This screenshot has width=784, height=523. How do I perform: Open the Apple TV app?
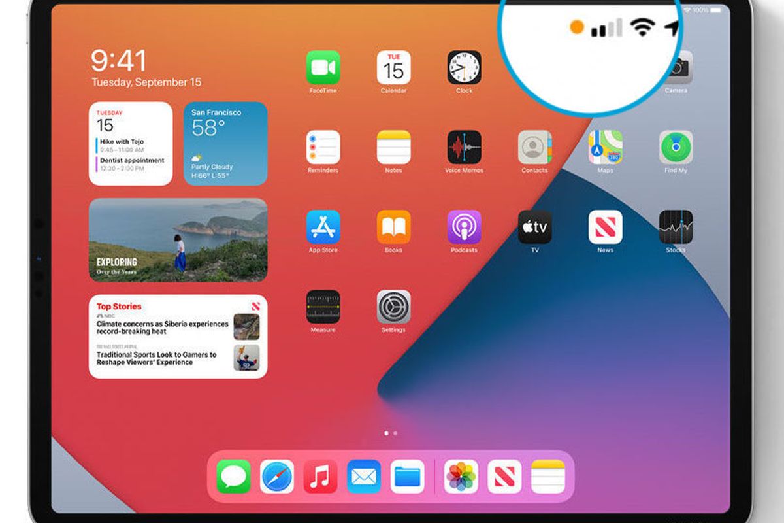pyautogui.click(x=535, y=227)
